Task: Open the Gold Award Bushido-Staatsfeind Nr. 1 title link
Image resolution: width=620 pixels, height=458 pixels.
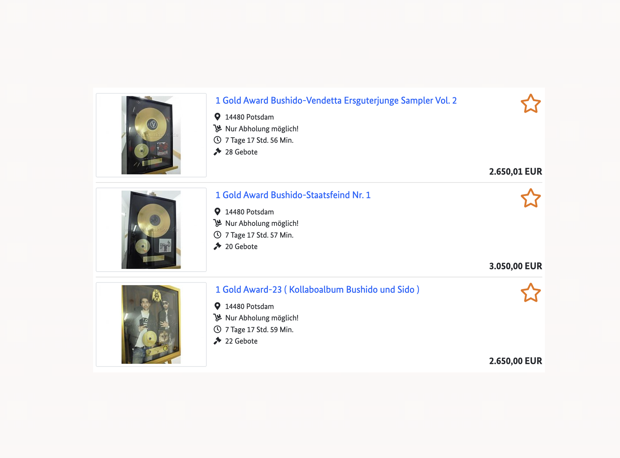Action: 293,195
